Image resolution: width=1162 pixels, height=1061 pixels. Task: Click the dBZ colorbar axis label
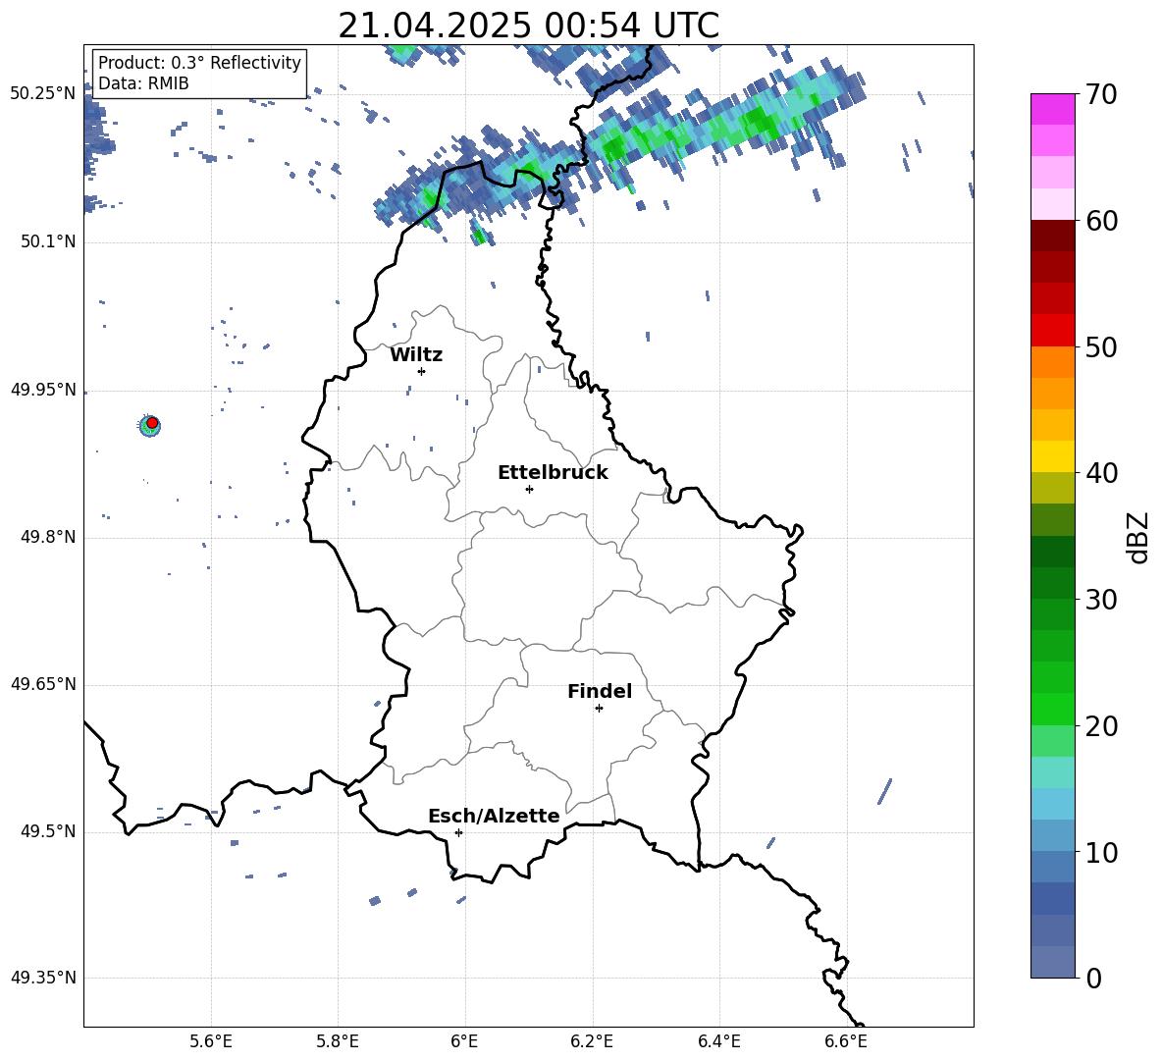1139,537
